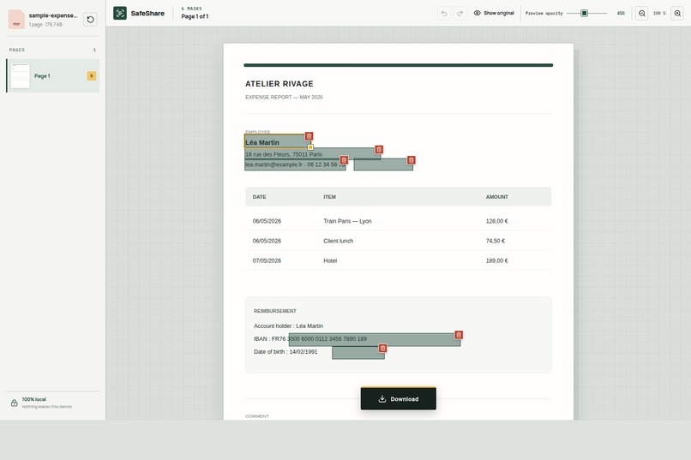Delete the empty mask right of phone number
The image size is (691, 460).
point(412,160)
